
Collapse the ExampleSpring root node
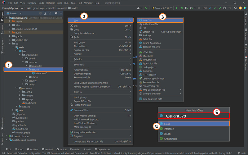click(x=7, y=18)
